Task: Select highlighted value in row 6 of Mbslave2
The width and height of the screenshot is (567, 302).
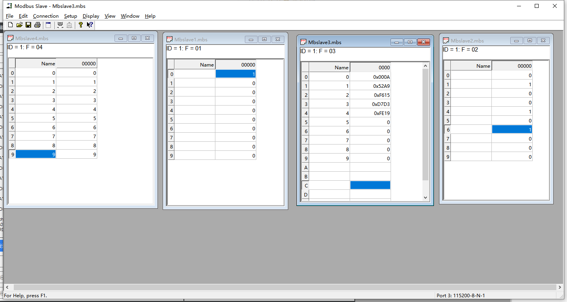Action: [x=512, y=130]
